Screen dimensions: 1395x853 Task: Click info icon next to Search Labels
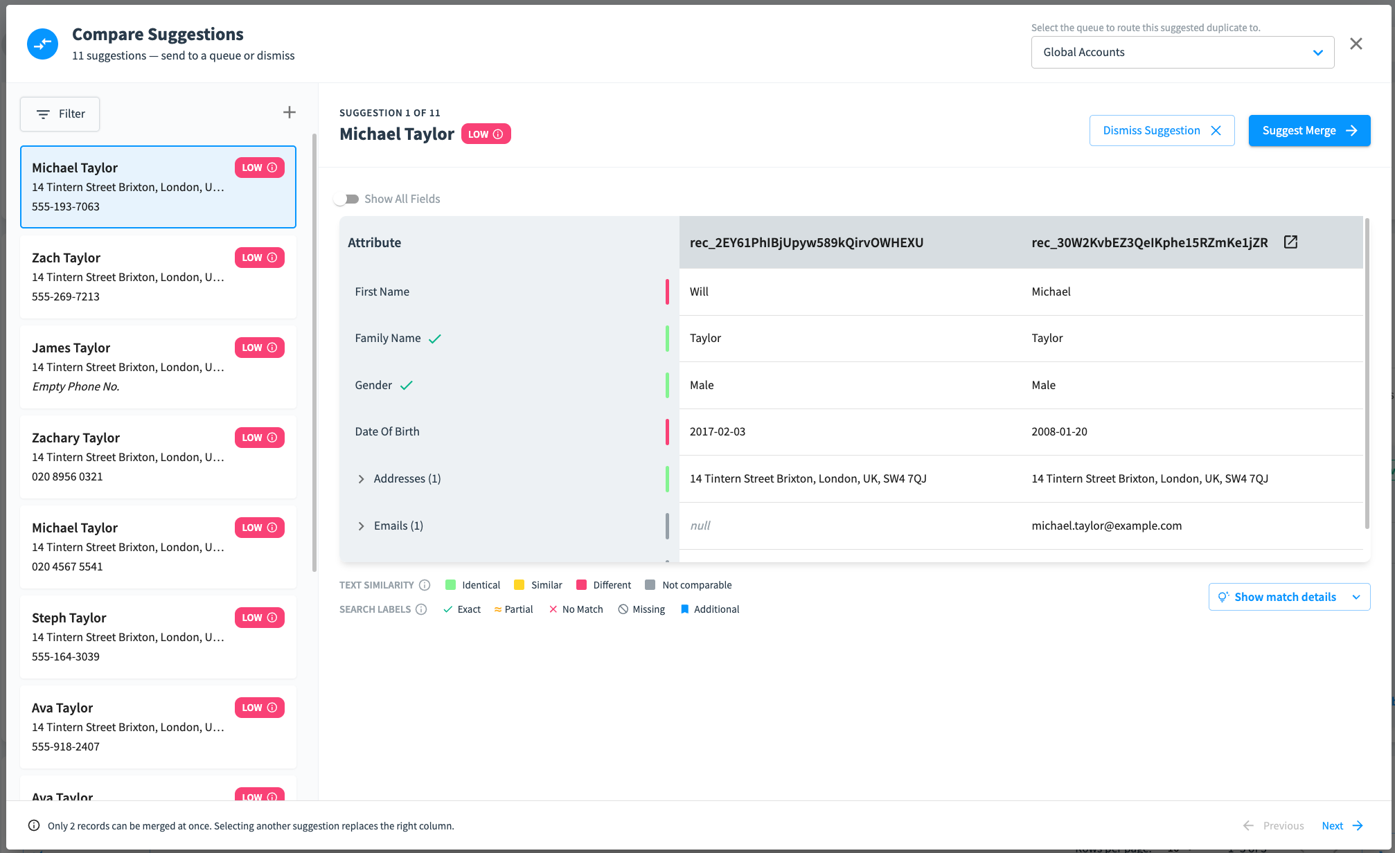tap(421, 609)
